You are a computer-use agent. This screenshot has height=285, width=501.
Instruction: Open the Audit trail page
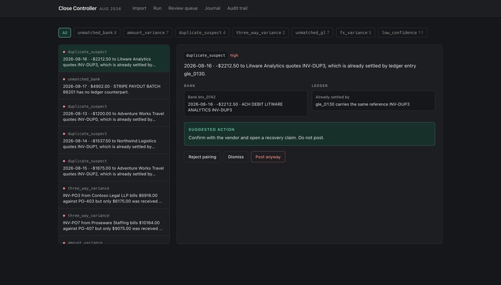tap(237, 8)
